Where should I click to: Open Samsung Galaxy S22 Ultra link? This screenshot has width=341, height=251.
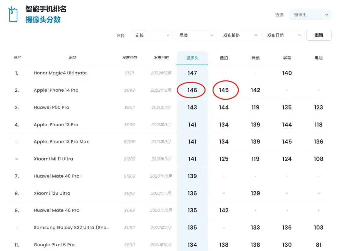(x=71, y=228)
